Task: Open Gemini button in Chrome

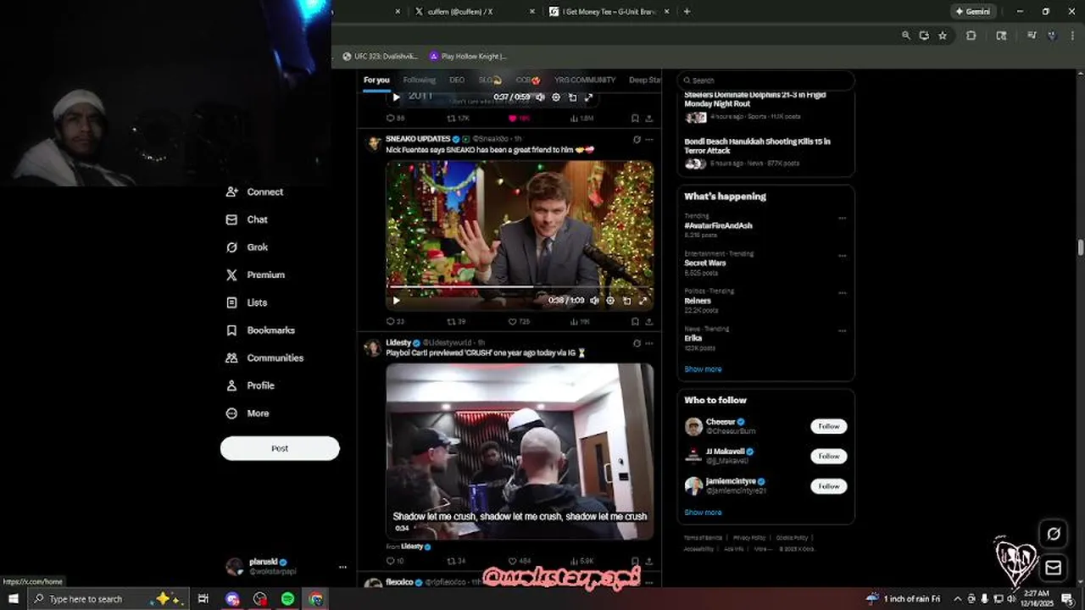Action: (972, 11)
